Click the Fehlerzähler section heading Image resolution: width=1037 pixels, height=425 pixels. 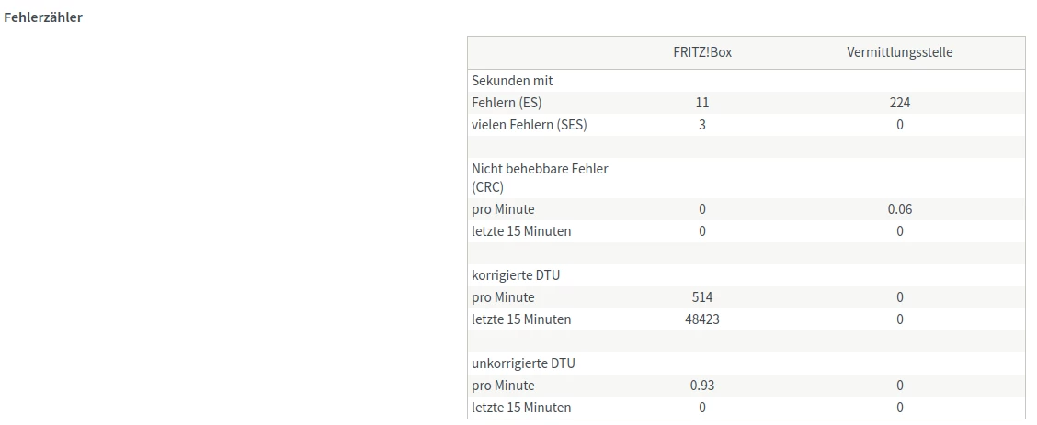[43, 17]
